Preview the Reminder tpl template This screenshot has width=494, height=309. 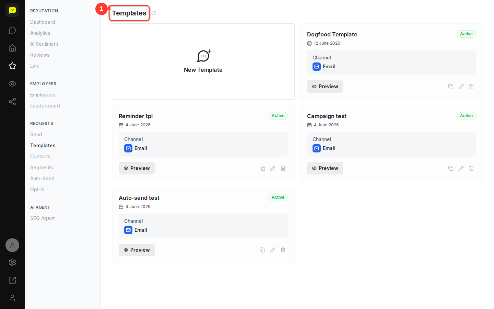pyautogui.click(x=137, y=168)
